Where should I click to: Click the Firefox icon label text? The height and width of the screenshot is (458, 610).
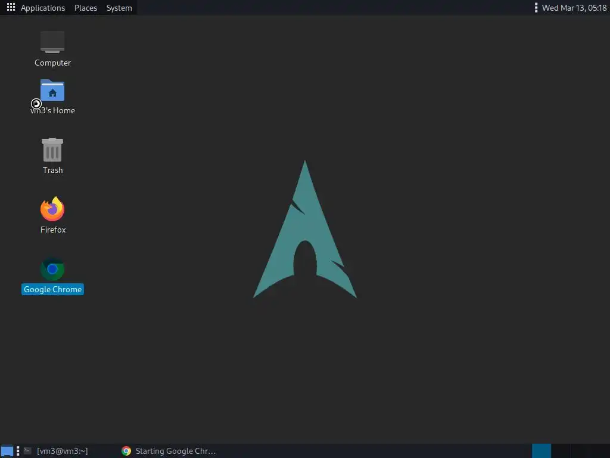click(53, 230)
